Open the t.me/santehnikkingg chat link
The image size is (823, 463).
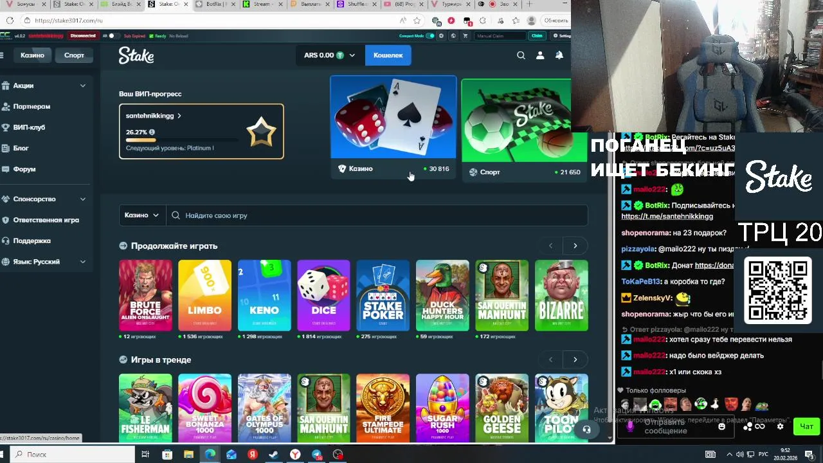tap(667, 217)
